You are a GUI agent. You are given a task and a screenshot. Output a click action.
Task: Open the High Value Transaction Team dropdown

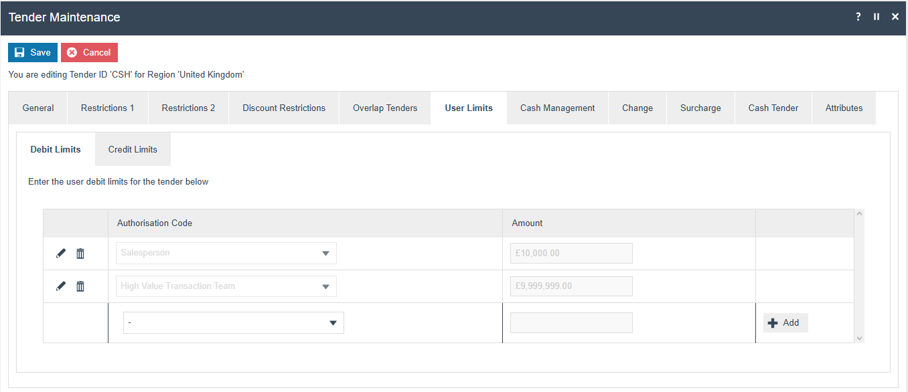point(226,286)
